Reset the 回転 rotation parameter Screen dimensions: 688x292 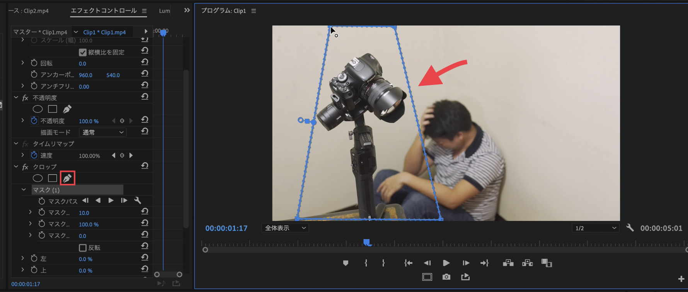pos(145,62)
